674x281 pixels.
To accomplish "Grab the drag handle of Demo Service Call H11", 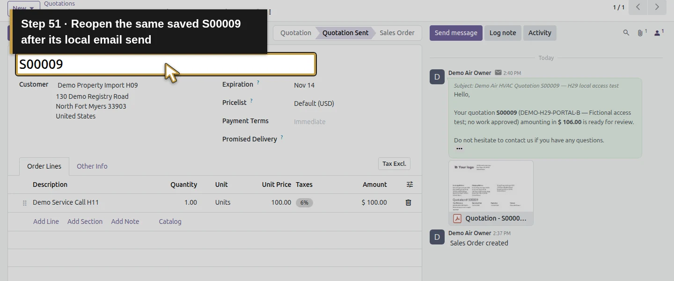I will [x=25, y=203].
